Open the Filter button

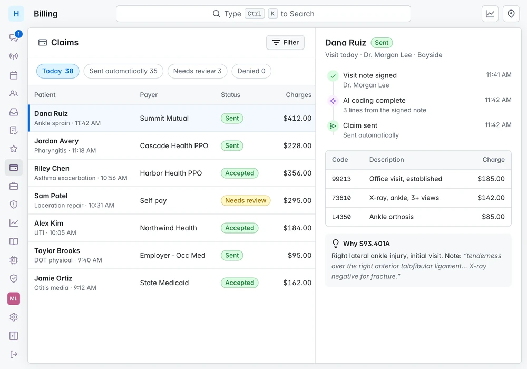click(285, 42)
